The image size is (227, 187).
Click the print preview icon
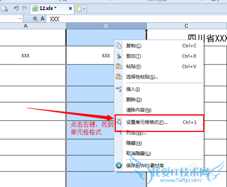5,9
